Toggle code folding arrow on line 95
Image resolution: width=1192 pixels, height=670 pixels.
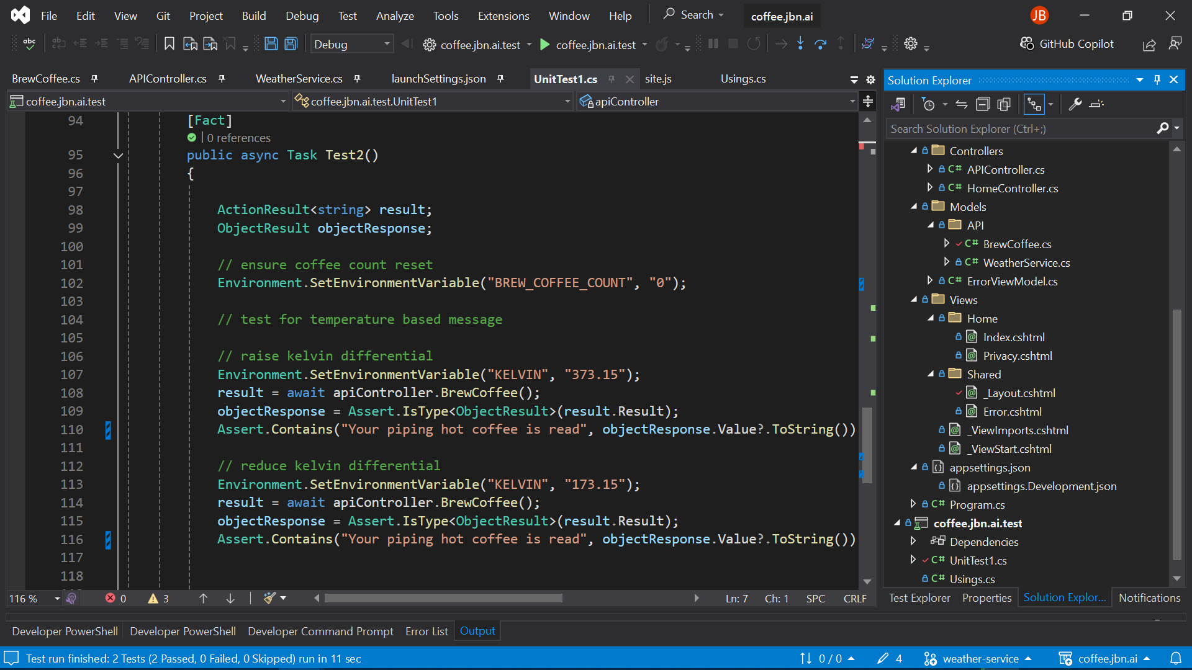(x=118, y=156)
